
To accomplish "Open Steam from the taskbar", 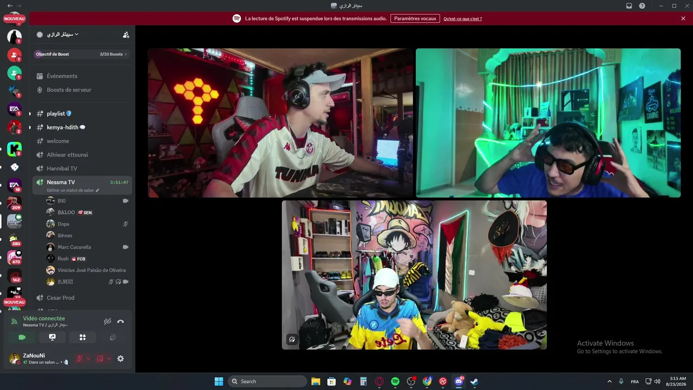I will 474,381.
